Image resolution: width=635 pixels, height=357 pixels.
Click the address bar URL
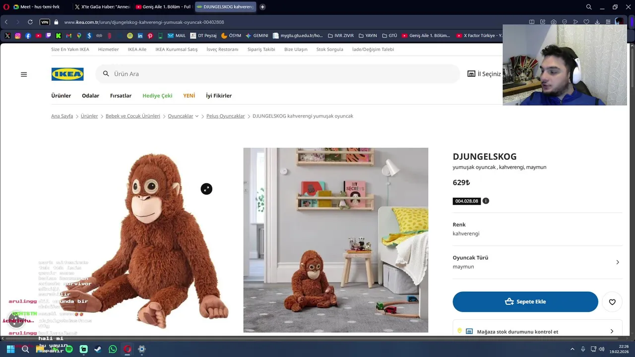click(x=144, y=22)
